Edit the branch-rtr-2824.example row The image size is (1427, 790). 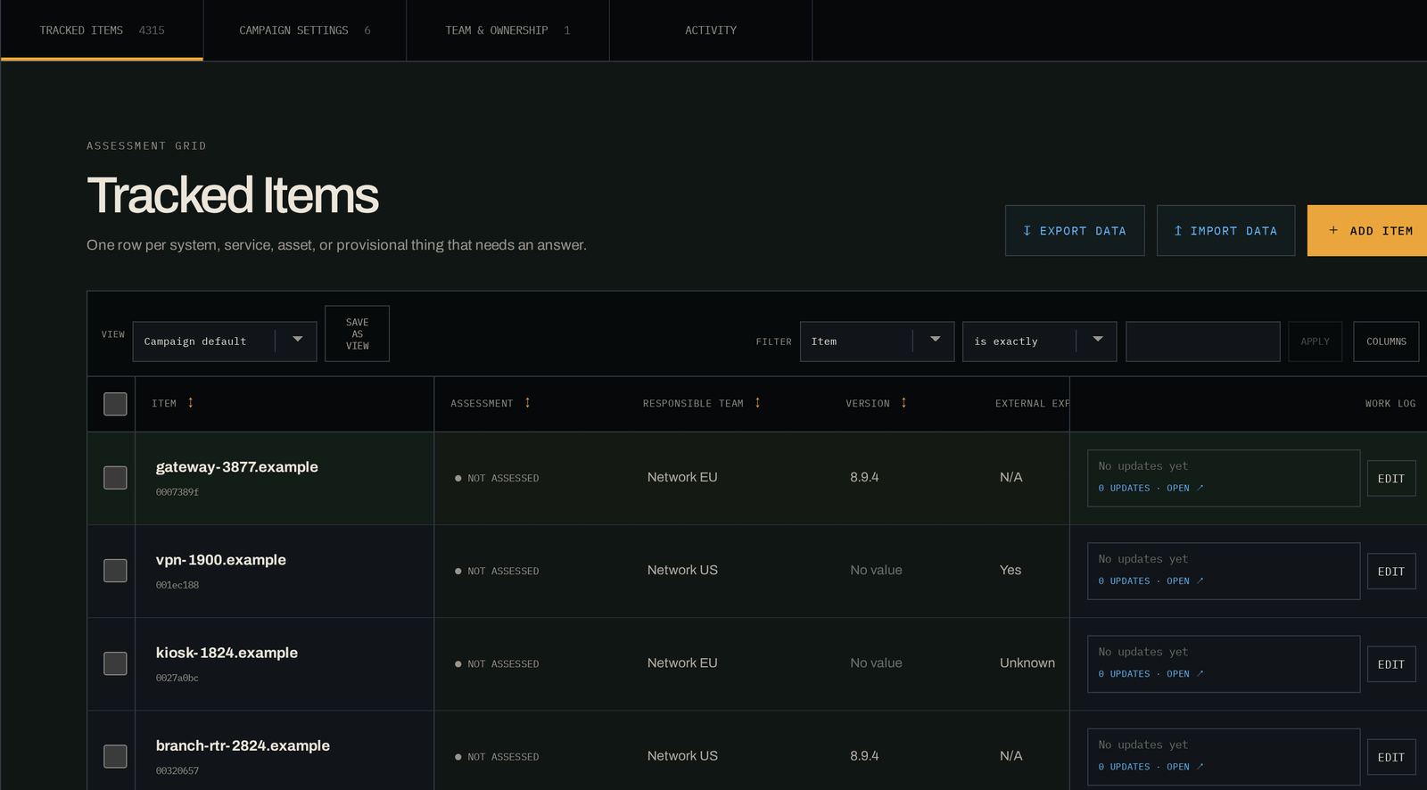pyautogui.click(x=1391, y=757)
